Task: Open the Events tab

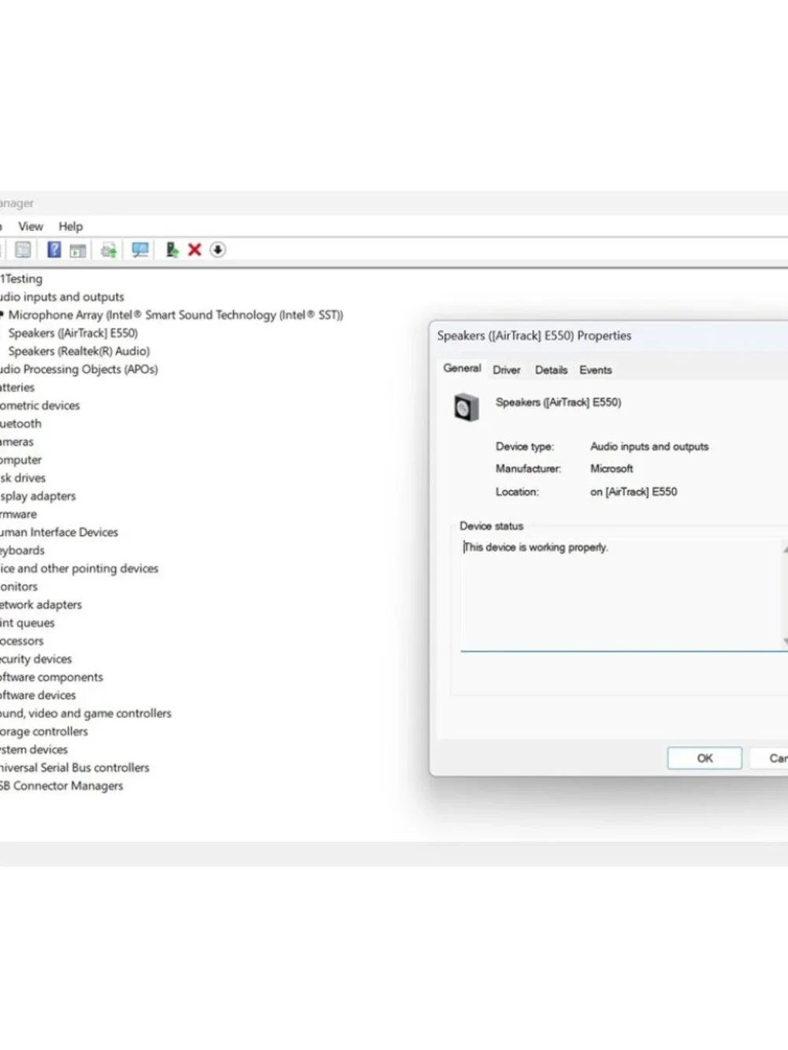Action: 596,369
